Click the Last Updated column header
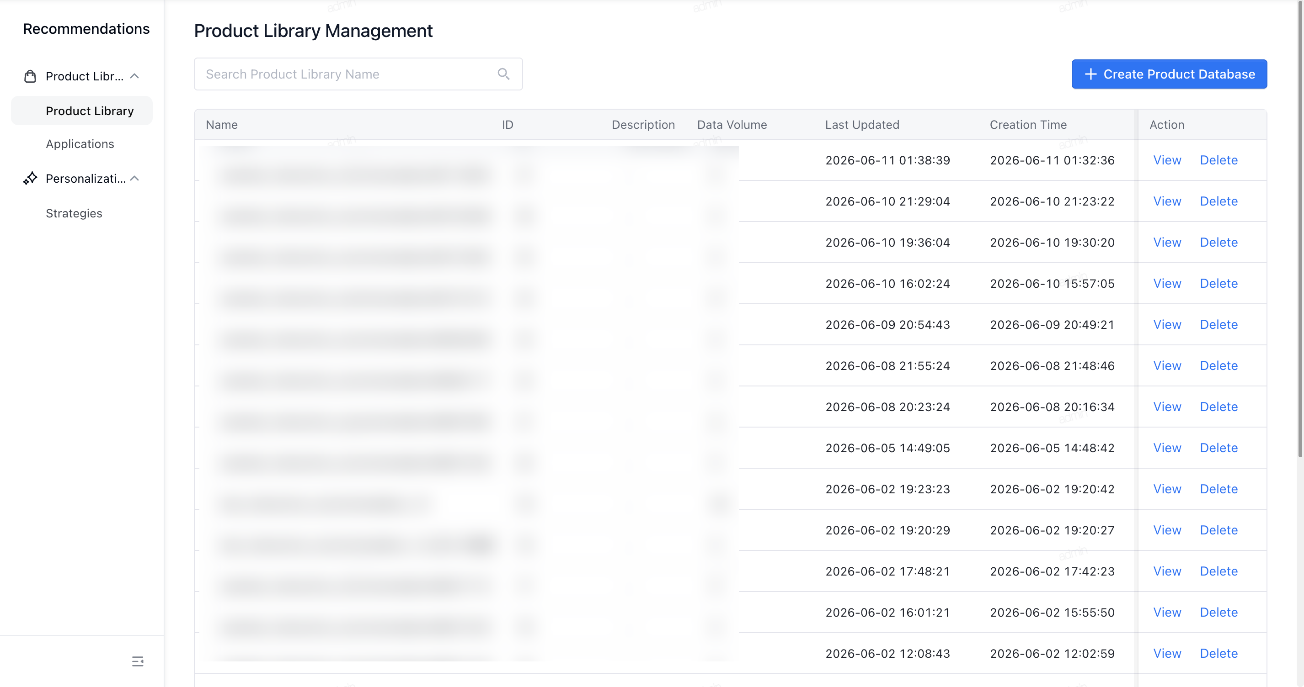 (x=862, y=124)
